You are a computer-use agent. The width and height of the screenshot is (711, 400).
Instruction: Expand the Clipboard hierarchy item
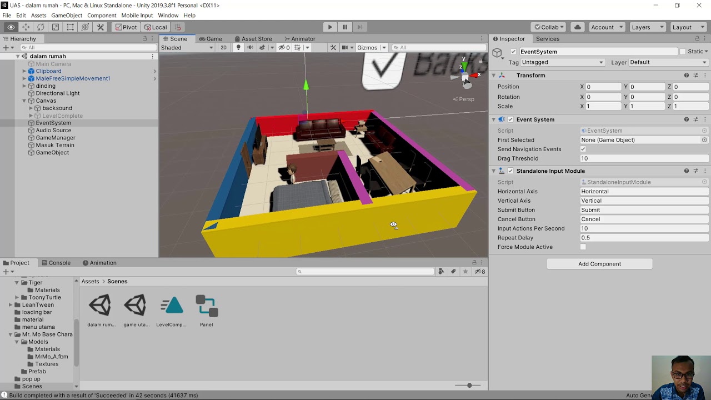coord(24,71)
